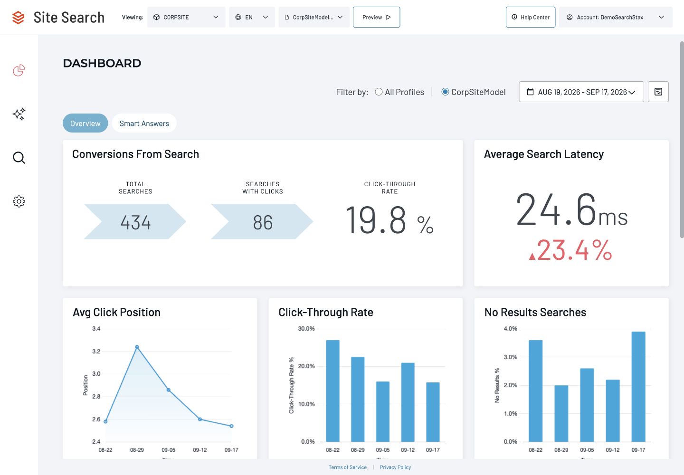Click the 19.8 % click-through rate value

(389, 220)
